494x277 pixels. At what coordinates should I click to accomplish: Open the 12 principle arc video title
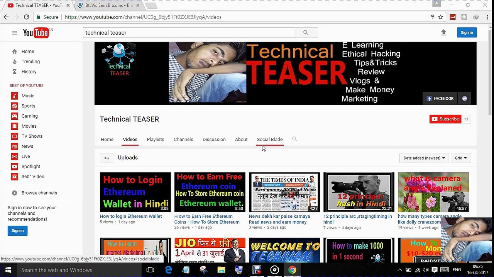(x=358, y=219)
